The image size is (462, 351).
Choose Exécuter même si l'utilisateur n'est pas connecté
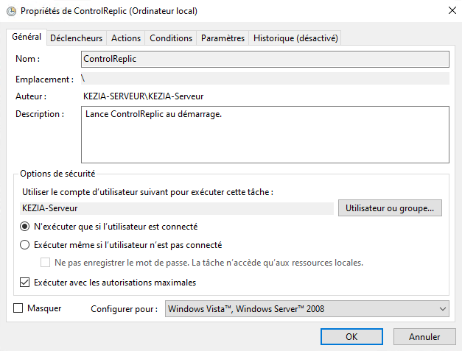click(25, 245)
